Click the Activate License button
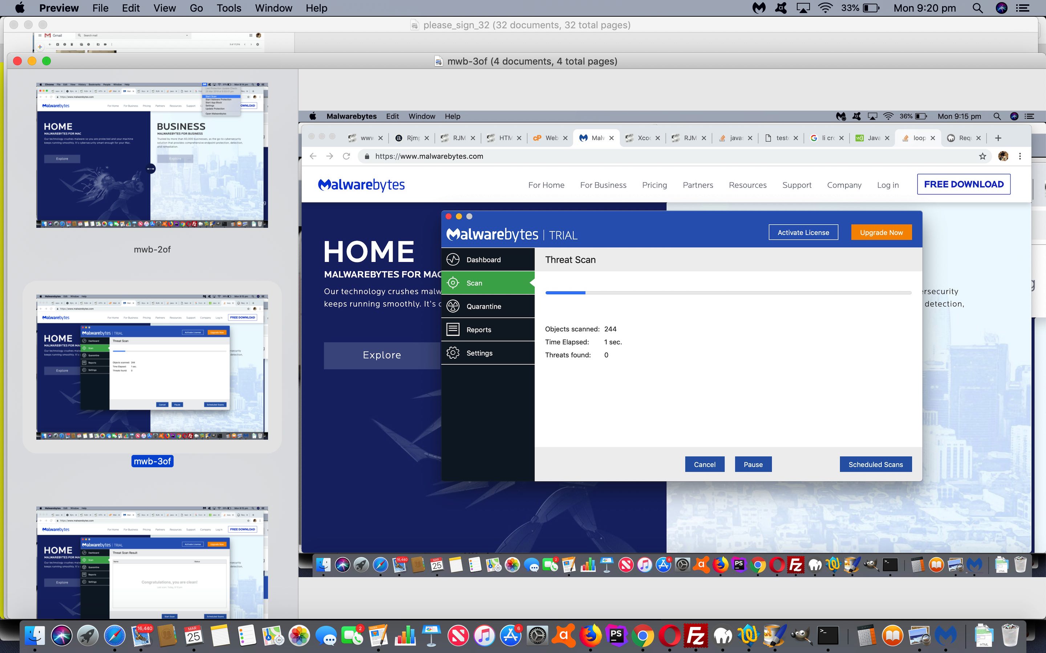1046x653 pixels. coord(803,232)
